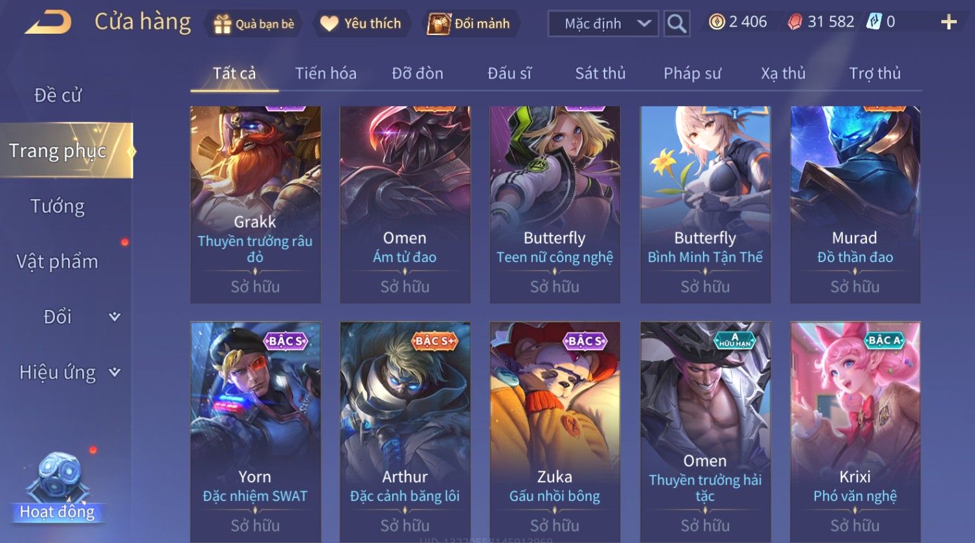This screenshot has height=543, width=975.
Task: Select Yorn Đặc nhiệm SWAT skin card
Action: 255,432
